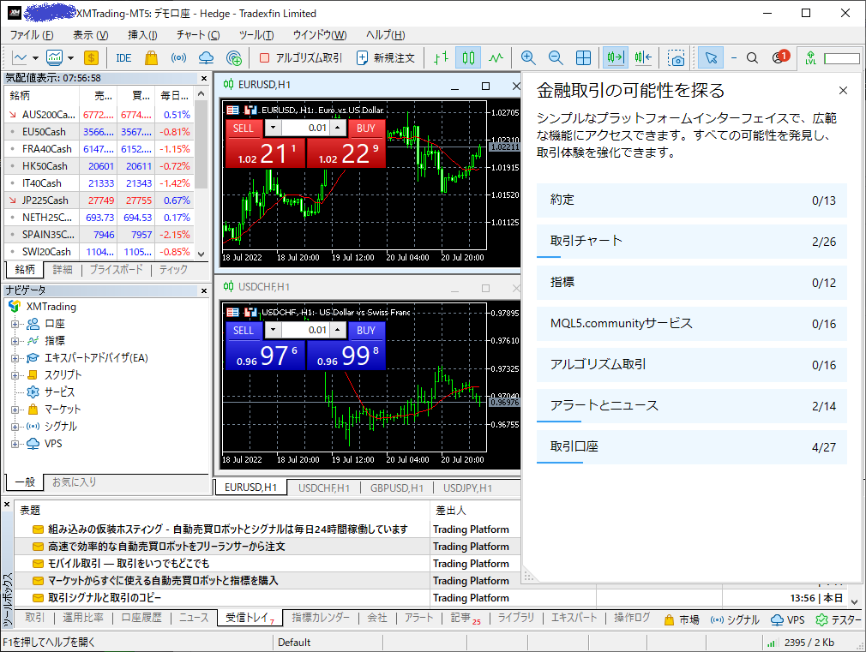
Task: Click the new order button
Action: coord(386,58)
